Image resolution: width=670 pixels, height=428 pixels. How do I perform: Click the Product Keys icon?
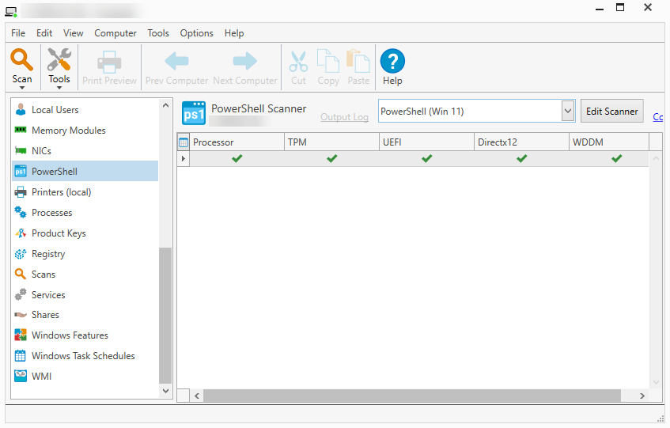pos(21,233)
